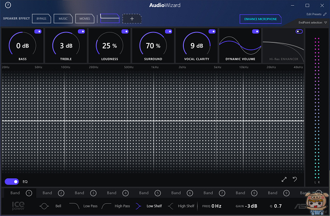The image size is (330, 216).
Task: Add a new preset with plus button
Action: coord(132,19)
